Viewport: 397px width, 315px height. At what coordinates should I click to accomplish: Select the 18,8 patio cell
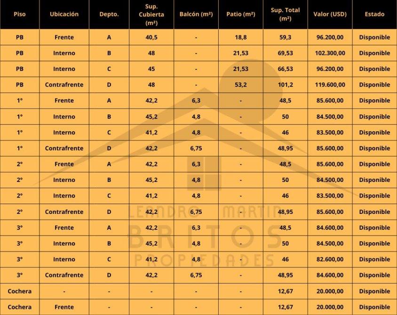pos(241,37)
